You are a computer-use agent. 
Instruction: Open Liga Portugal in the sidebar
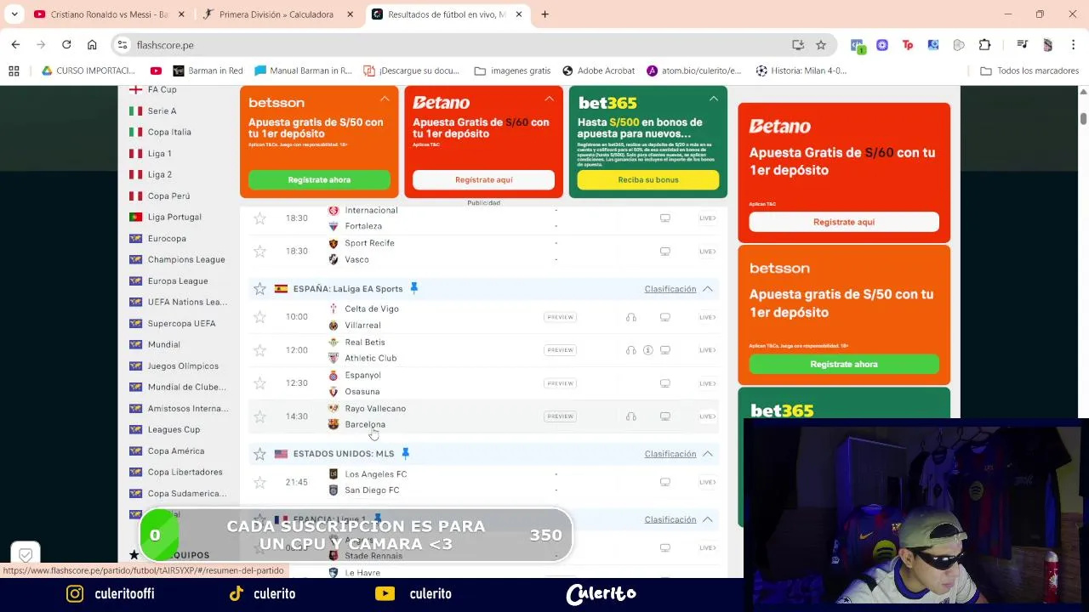(x=174, y=217)
